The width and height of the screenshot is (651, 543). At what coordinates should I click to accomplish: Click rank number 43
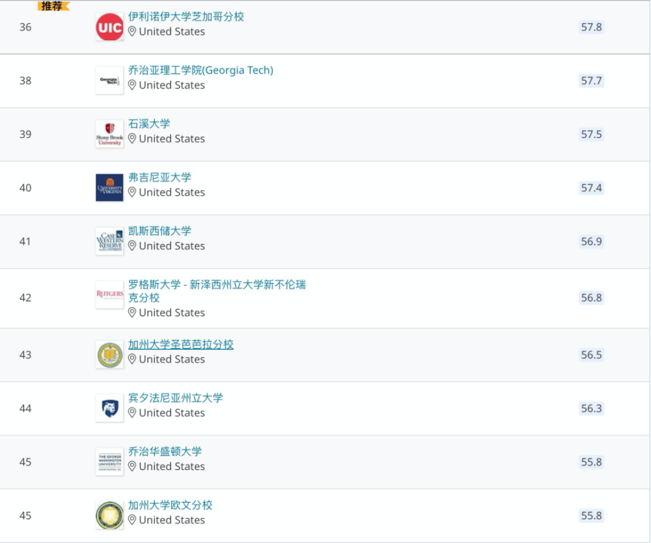click(x=25, y=354)
